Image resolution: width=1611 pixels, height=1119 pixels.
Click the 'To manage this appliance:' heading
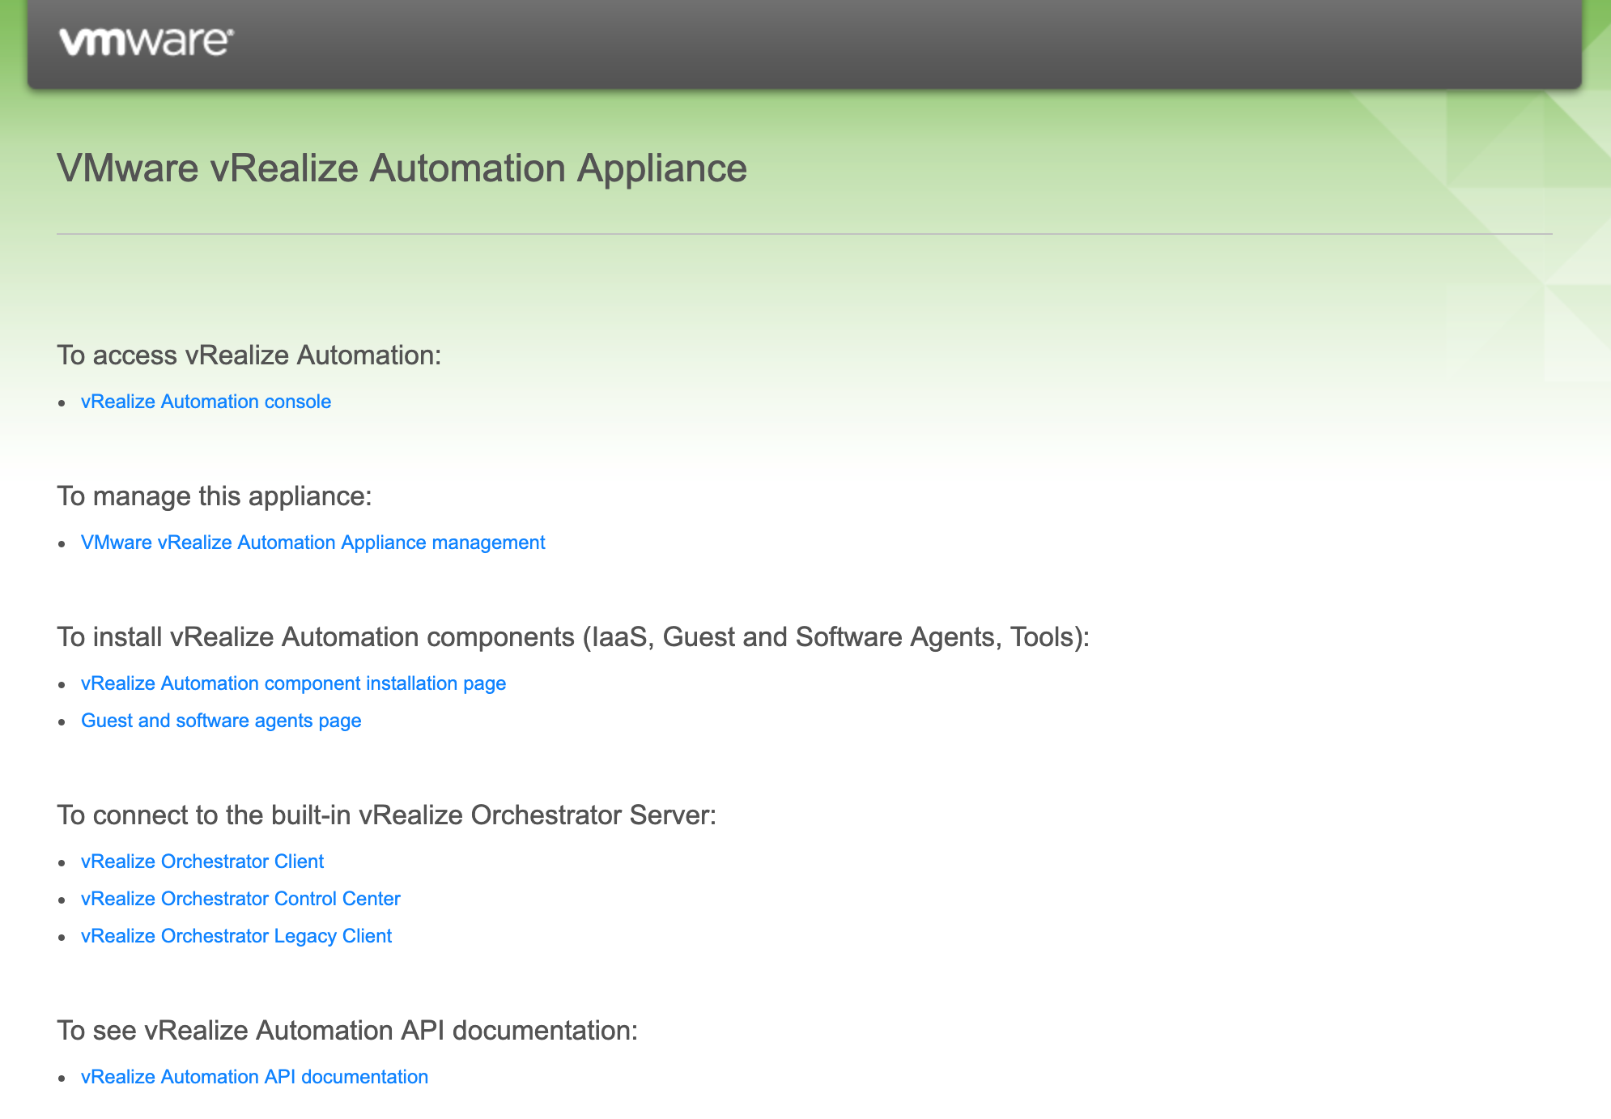215,496
